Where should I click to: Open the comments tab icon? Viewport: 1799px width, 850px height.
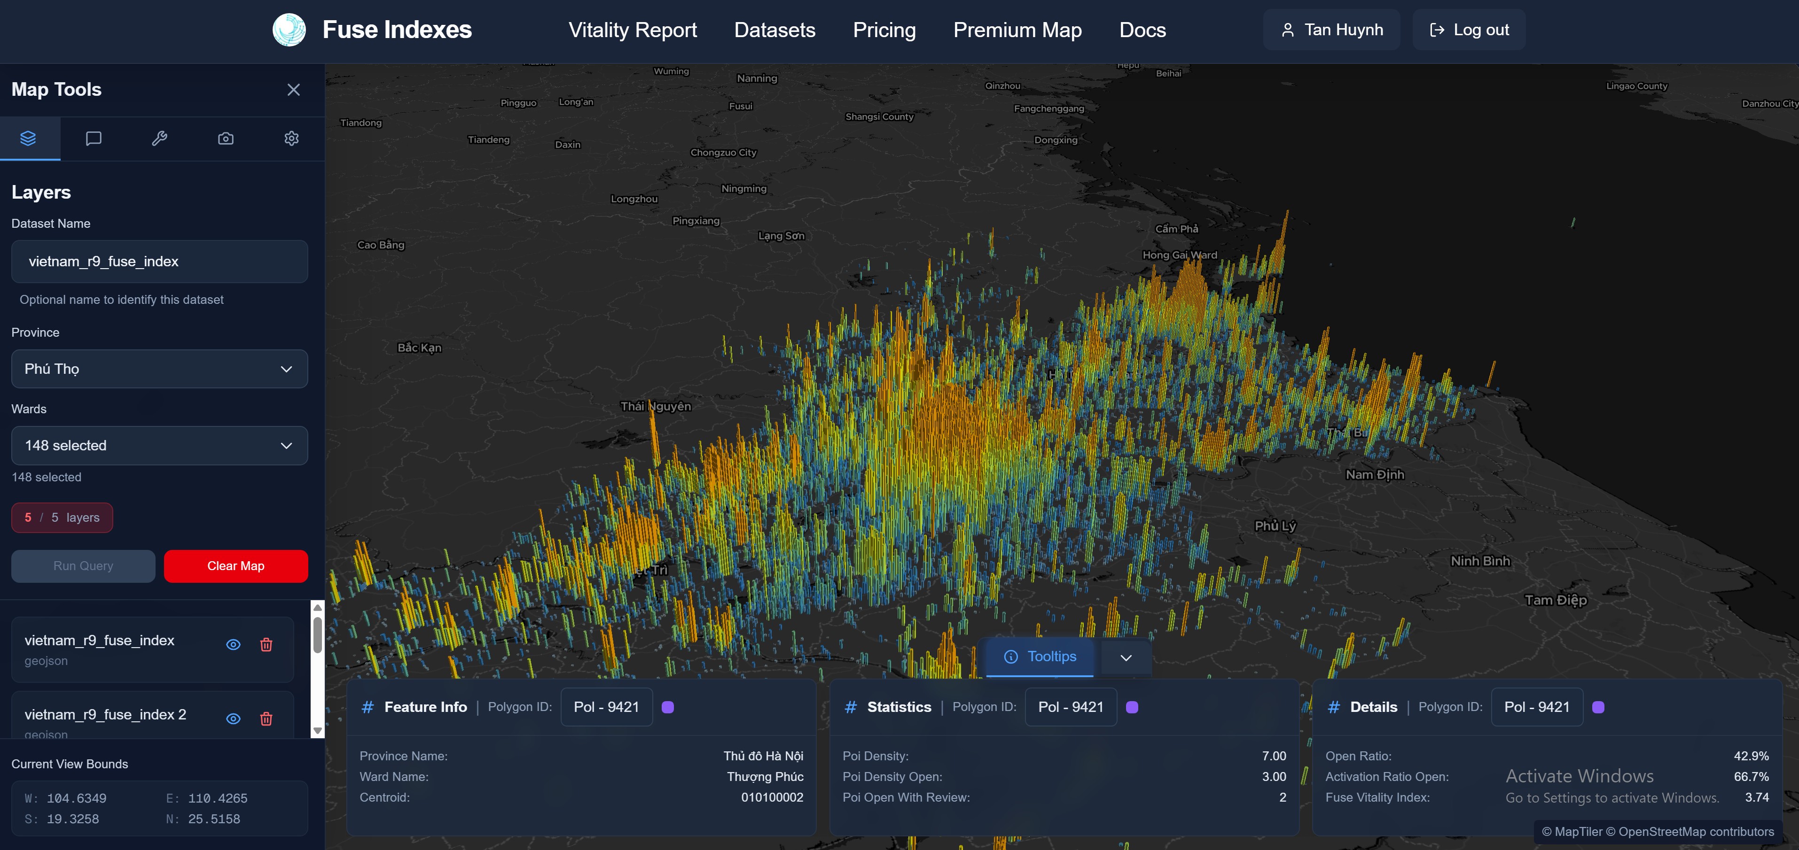pos(94,138)
